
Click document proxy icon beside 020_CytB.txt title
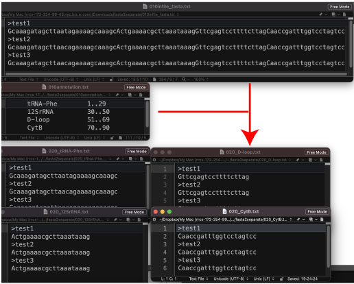click(224, 211)
